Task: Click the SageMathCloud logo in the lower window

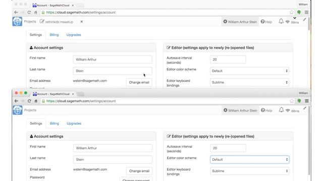Action: 17,110
